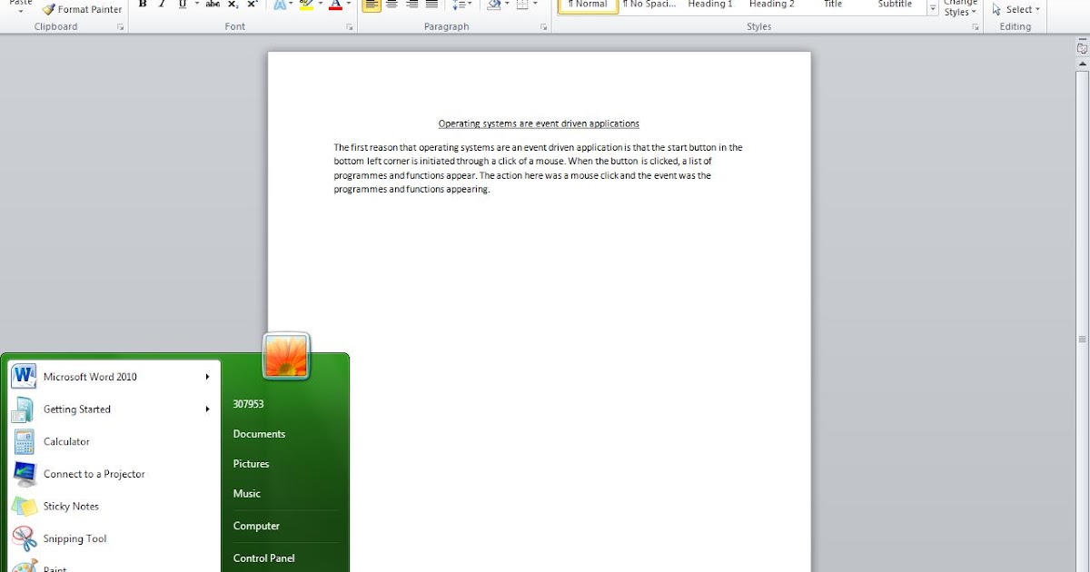Open the Clipboard pane launcher
The image size is (1090, 572).
point(121,27)
